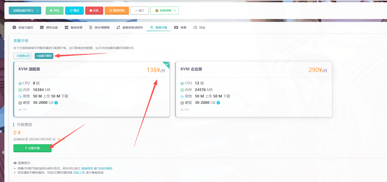Click the red 关机 button
Viewport: 387px width, 182px height.
click(94, 11)
